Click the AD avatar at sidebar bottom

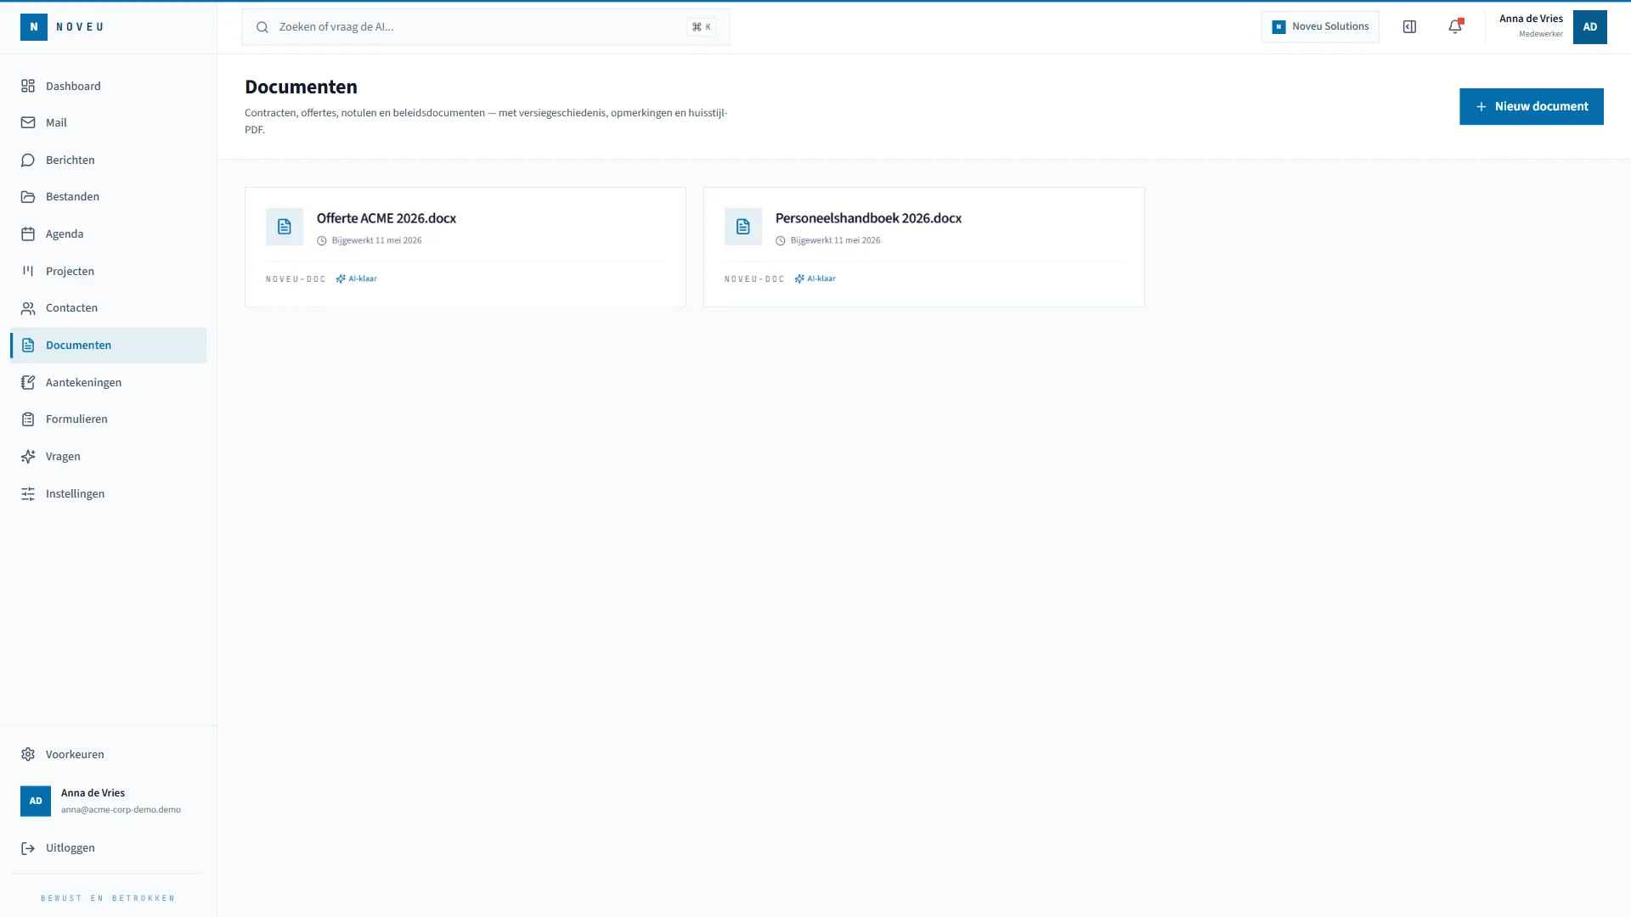tap(36, 801)
